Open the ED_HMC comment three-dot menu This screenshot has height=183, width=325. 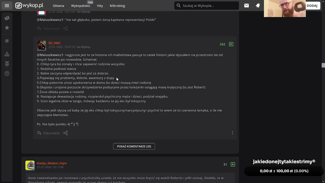tap(232, 133)
